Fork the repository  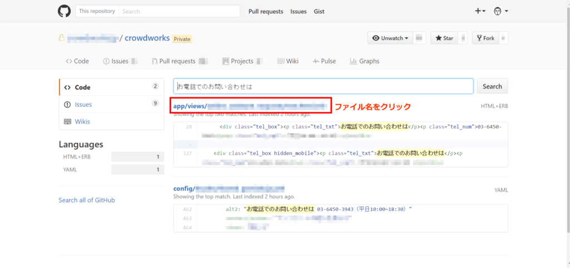point(485,38)
